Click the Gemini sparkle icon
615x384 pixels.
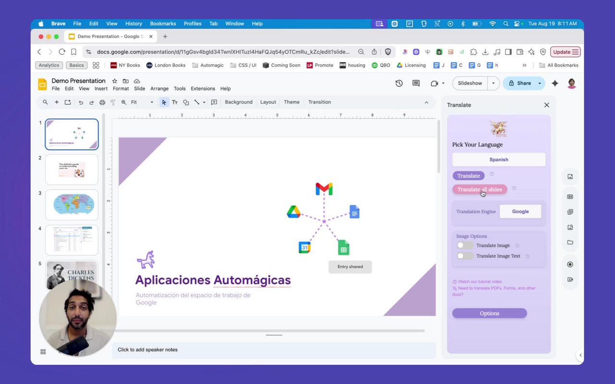[555, 83]
